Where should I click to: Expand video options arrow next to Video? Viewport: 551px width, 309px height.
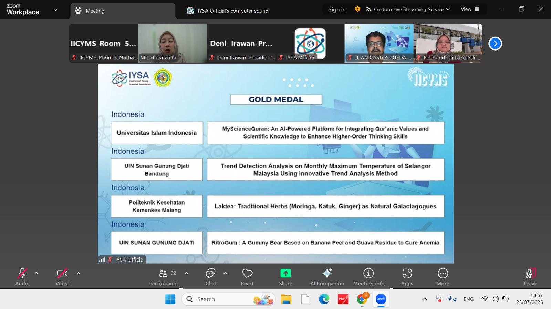pos(79,273)
